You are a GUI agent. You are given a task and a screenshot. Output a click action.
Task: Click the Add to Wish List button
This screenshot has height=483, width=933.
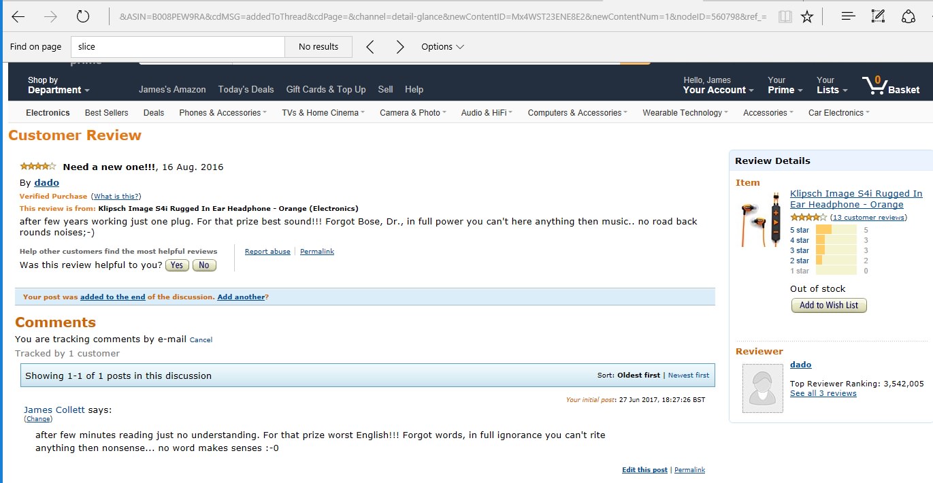(x=829, y=305)
